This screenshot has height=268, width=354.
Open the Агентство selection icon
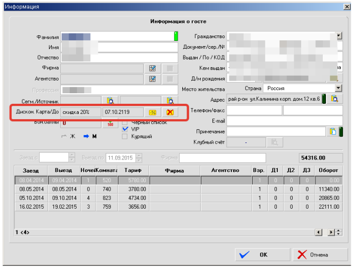click(x=153, y=79)
